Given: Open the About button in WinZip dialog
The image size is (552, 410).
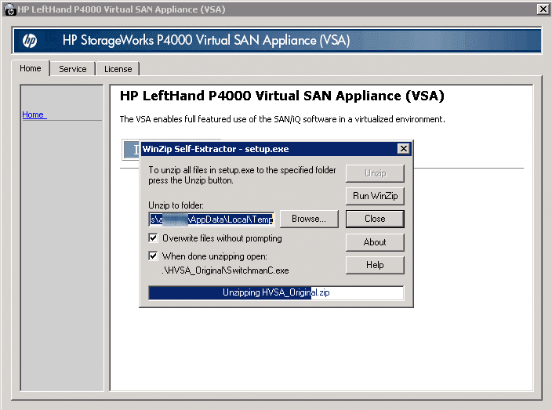Looking at the screenshot, I should tap(375, 242).
